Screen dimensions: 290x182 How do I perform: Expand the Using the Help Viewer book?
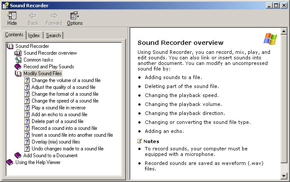point(10,162)
